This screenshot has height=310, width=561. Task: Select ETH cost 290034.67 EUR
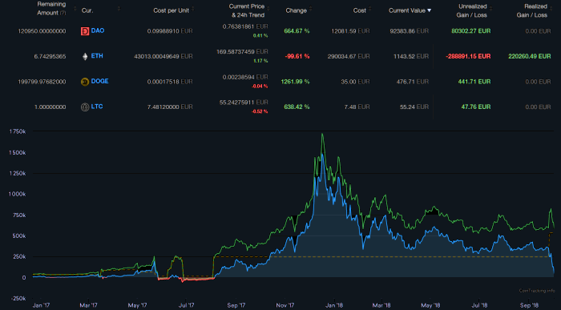click(x=349, y=57)
